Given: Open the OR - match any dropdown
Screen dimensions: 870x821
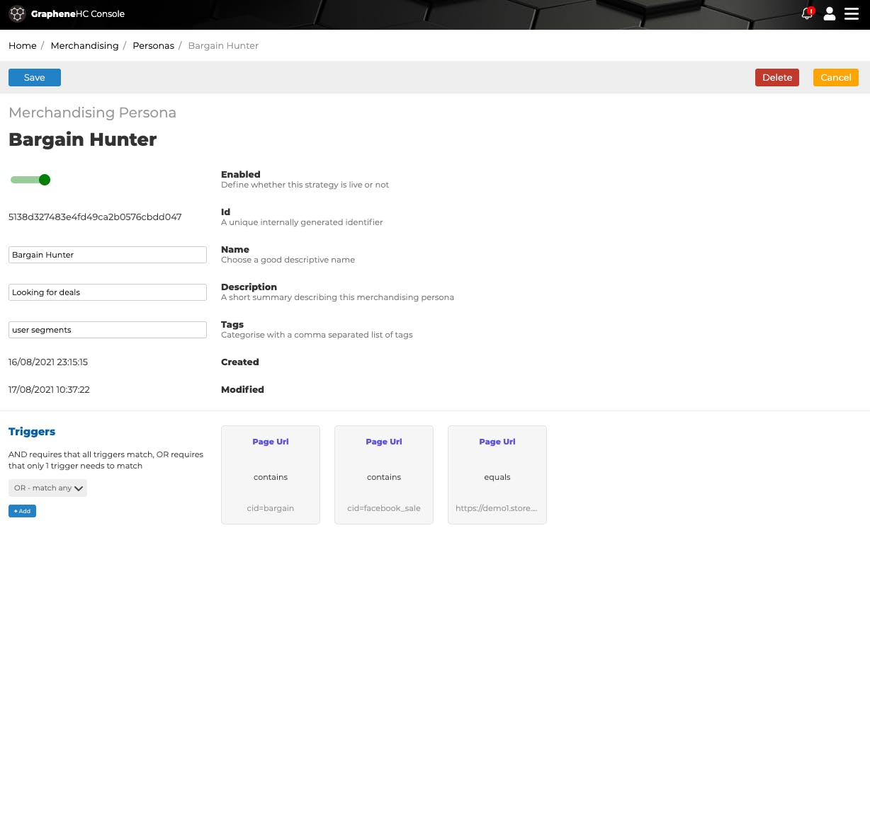Looking at the screenshot, I should coord(47,488).
